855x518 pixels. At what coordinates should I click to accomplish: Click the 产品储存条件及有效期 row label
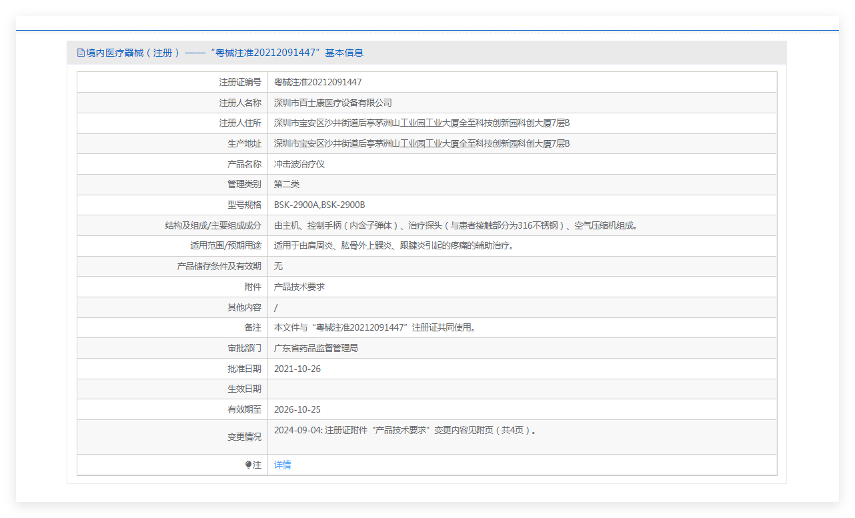tap(219, 266)
